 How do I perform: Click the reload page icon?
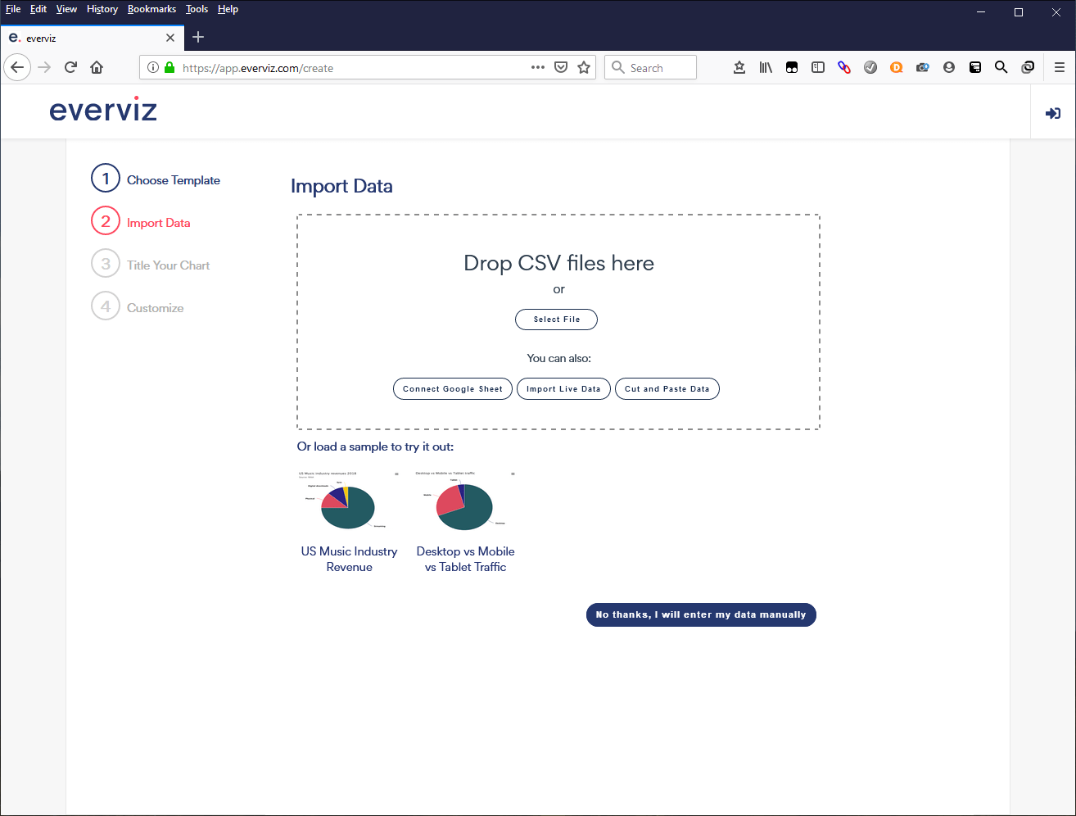tap(70, 66)
